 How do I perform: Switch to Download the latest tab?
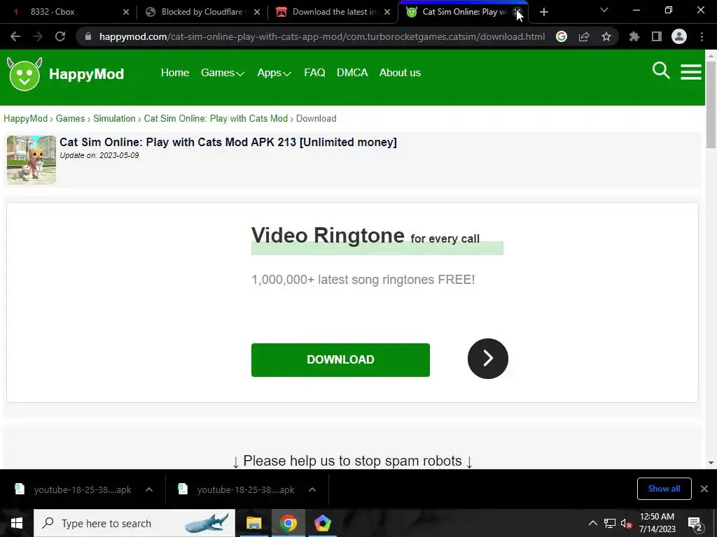[x=332, y=13]
